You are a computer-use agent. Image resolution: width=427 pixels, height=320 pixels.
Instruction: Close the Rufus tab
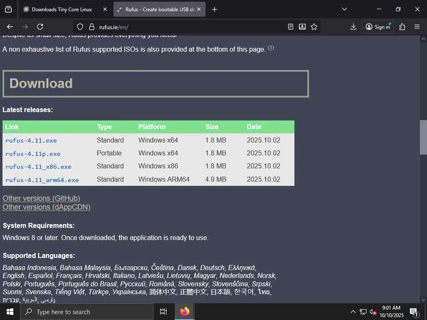(x=199, y=9)
